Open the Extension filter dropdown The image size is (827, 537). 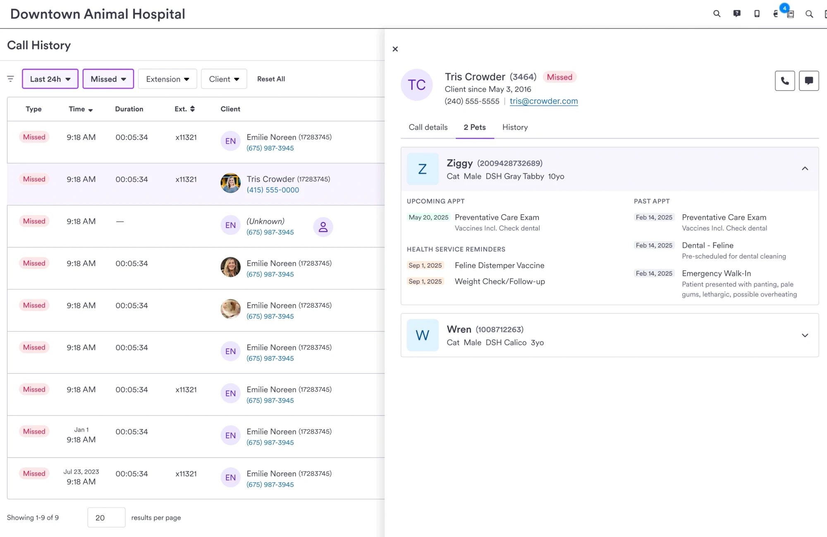[167, 79]
